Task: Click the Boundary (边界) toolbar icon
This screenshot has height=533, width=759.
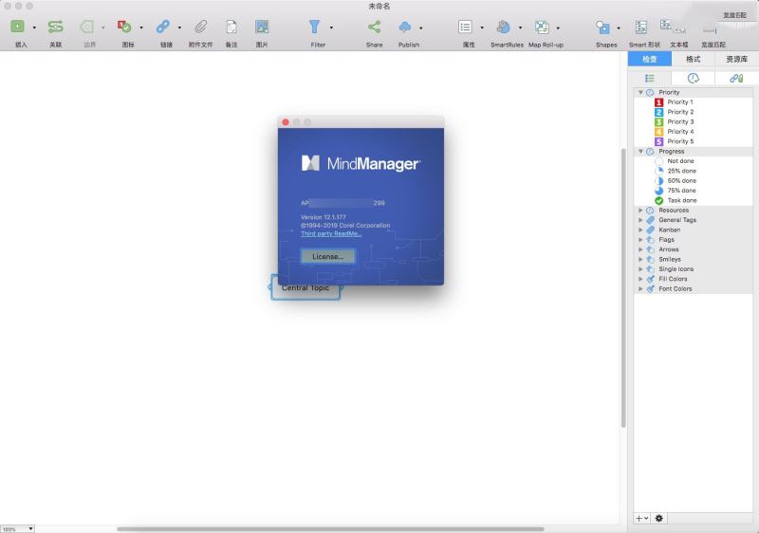Action: [87, 27]
